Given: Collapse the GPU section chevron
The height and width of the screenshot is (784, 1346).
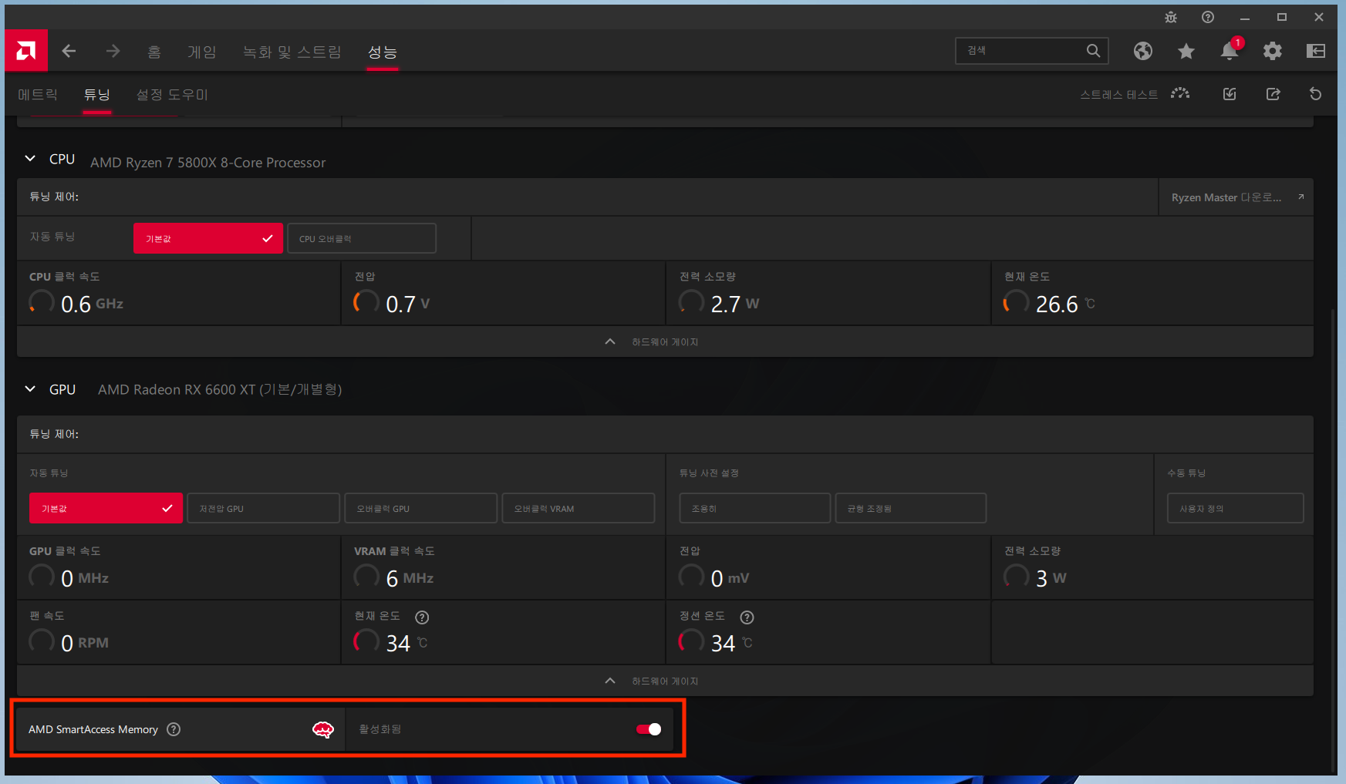Looking at the screenshot, I should click(x=30, y=389).
